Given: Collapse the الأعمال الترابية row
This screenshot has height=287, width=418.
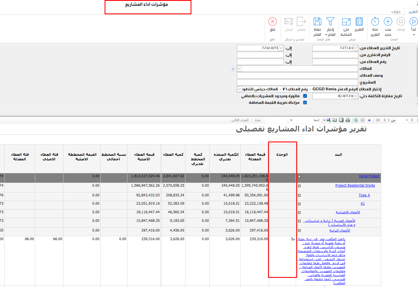Looking at the screenshot, I should click(299, 231).
